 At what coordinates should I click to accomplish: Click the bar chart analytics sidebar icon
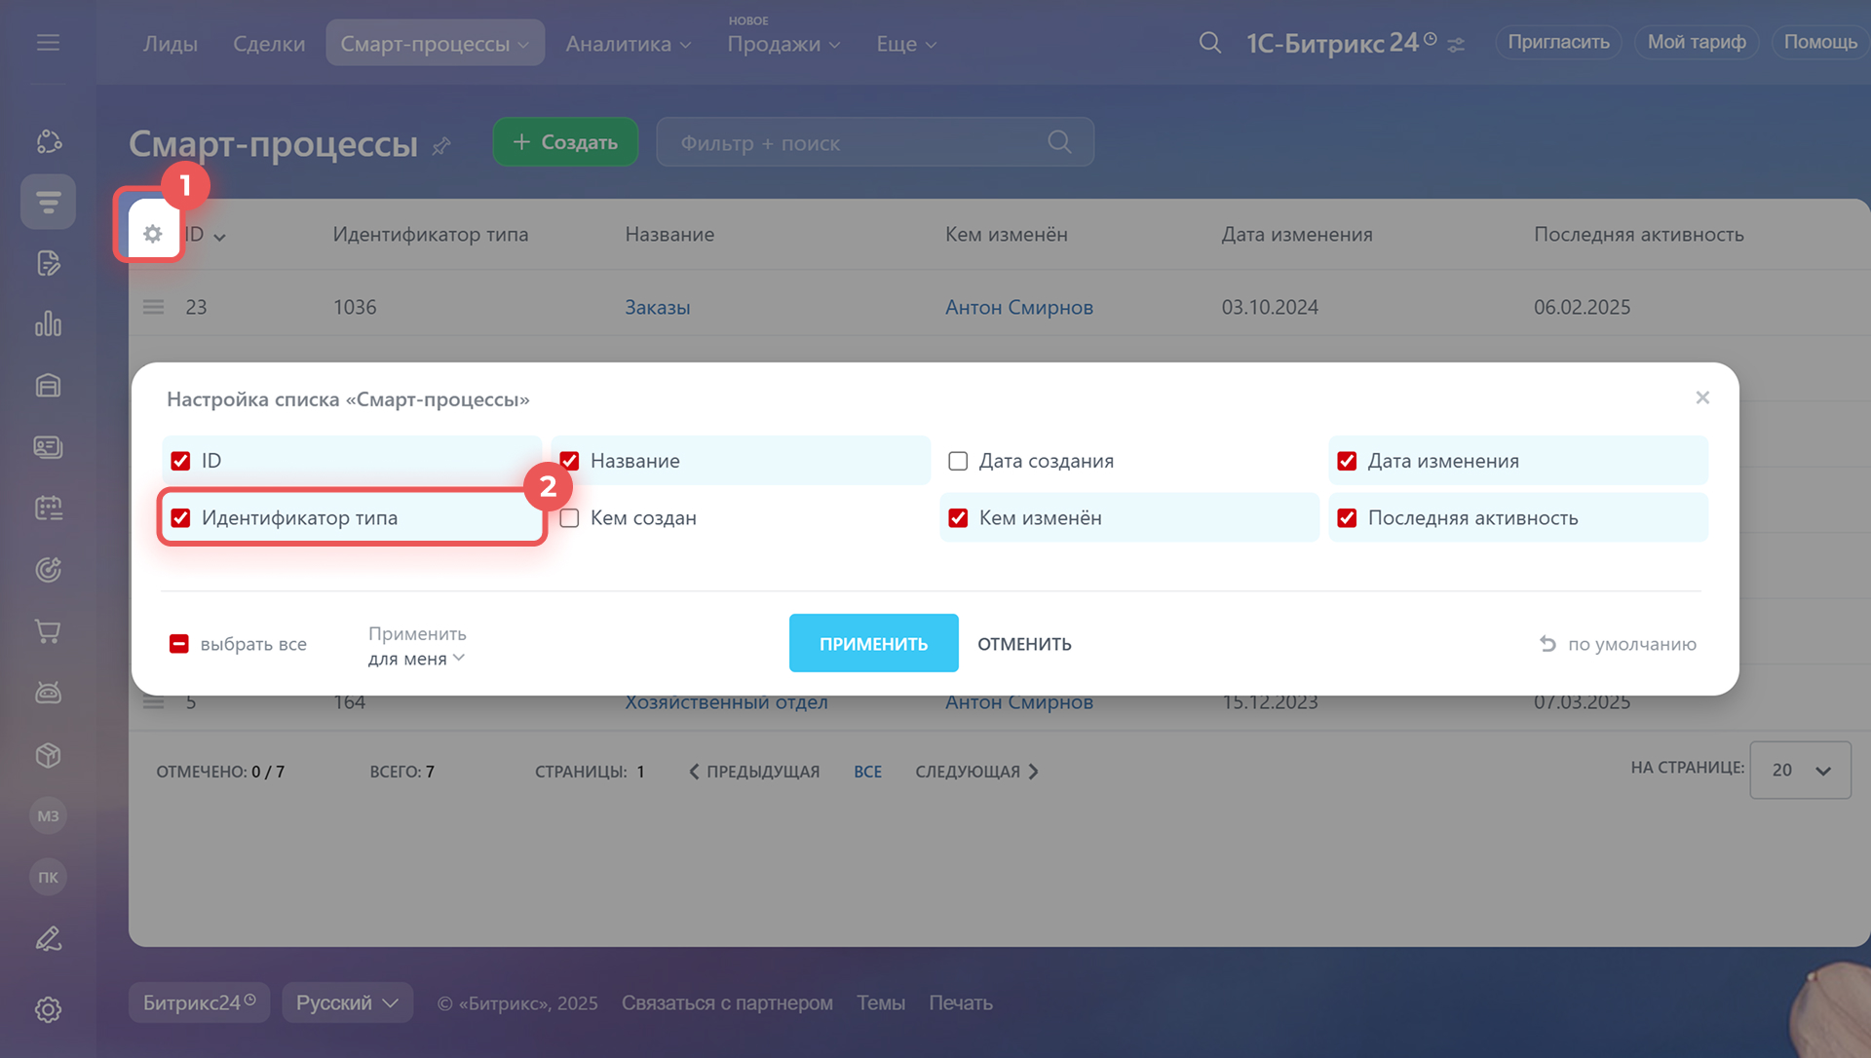(x=48, y=323)
